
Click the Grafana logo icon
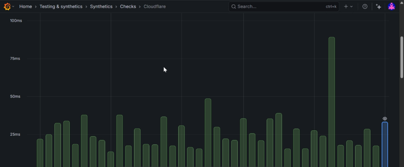7,6
